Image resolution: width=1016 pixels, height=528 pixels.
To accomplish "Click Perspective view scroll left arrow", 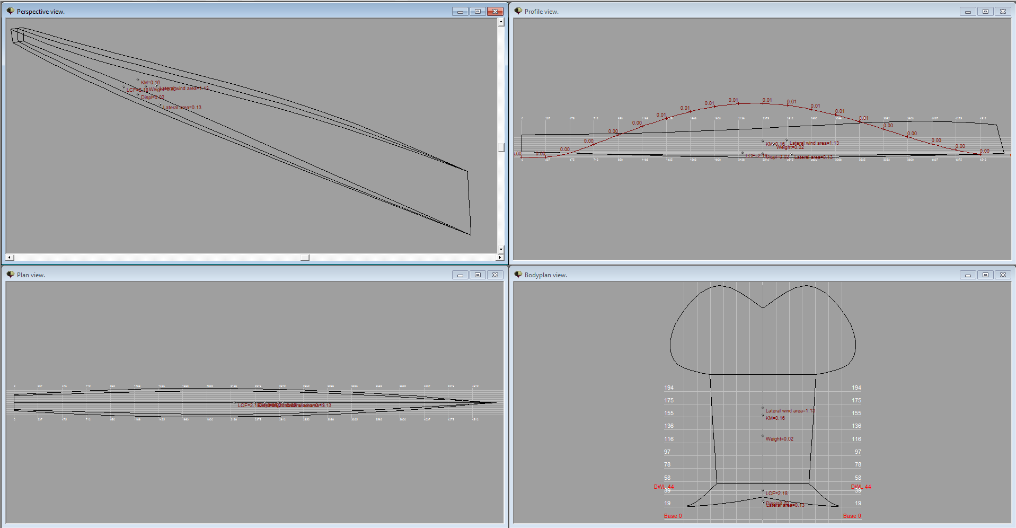I will coord(10,257).
